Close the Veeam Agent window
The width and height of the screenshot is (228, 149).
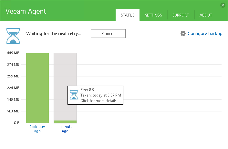[223, 5]
